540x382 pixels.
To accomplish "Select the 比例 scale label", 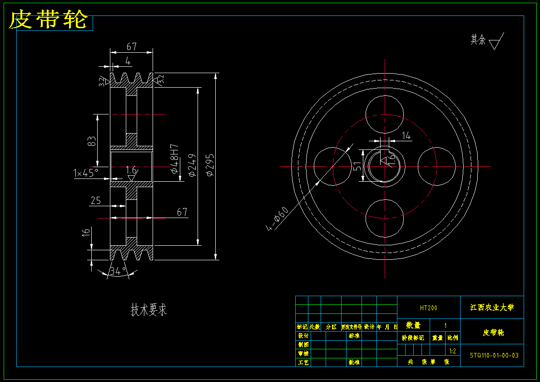I will [453, 338].
